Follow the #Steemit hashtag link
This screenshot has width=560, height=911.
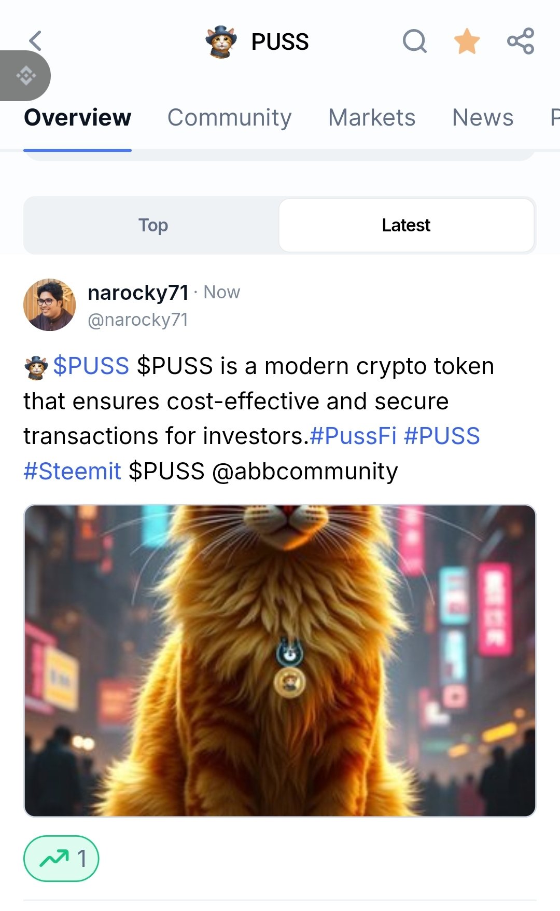[x=72, y=471]
